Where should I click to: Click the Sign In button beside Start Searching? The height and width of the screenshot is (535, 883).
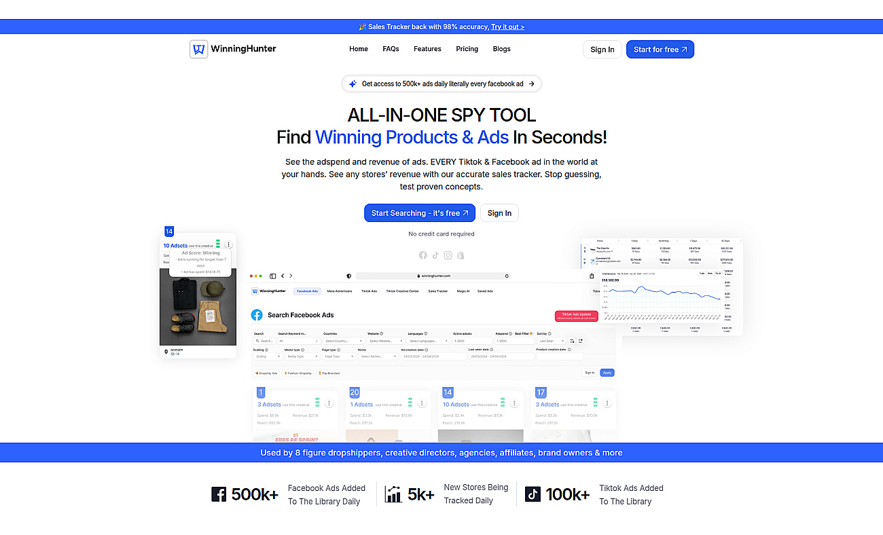click(499, 213)
